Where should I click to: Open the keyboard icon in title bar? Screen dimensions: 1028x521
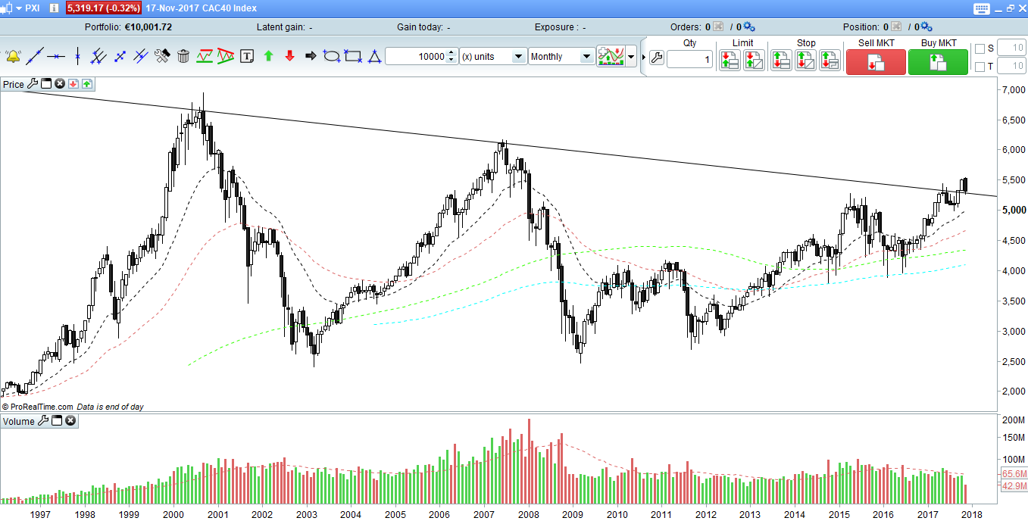click(x=981, y=8)
